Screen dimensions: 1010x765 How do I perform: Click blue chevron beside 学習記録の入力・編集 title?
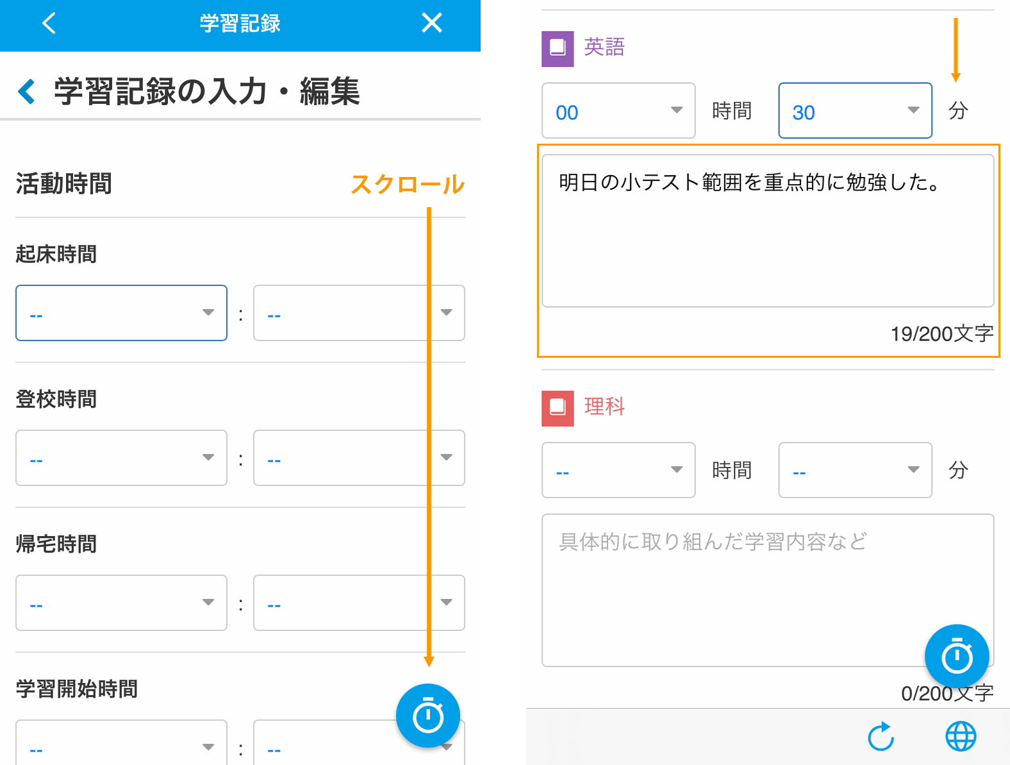26,91
